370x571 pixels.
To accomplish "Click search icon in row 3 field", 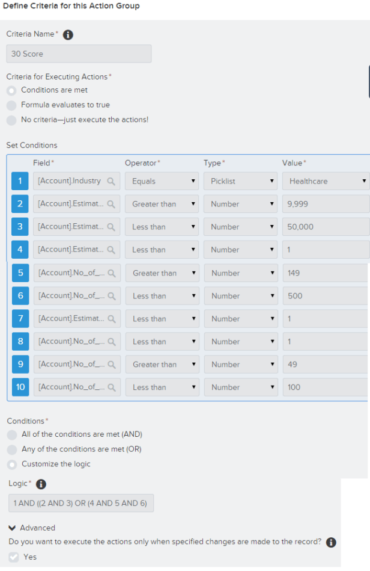I will [111, 227].
